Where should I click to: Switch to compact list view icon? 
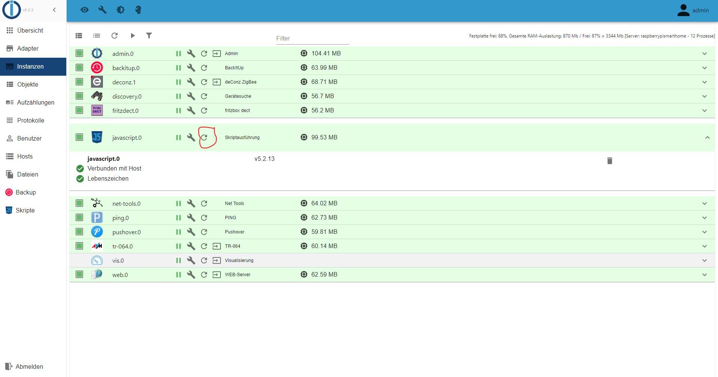click(97, 36)
